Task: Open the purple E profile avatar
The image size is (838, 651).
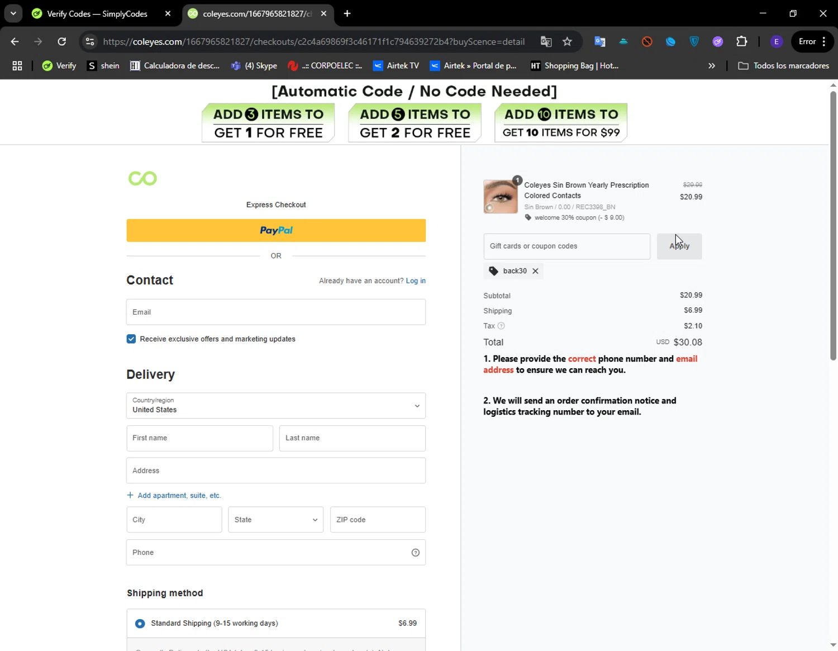Action: (776, 41)
